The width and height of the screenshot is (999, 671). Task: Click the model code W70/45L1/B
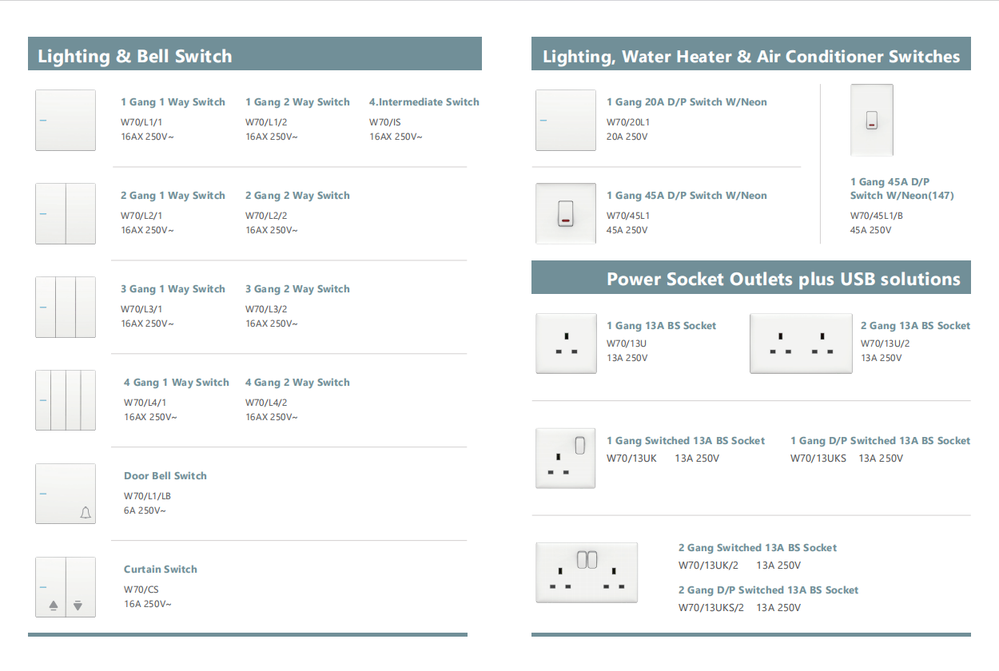click(877, 216)
